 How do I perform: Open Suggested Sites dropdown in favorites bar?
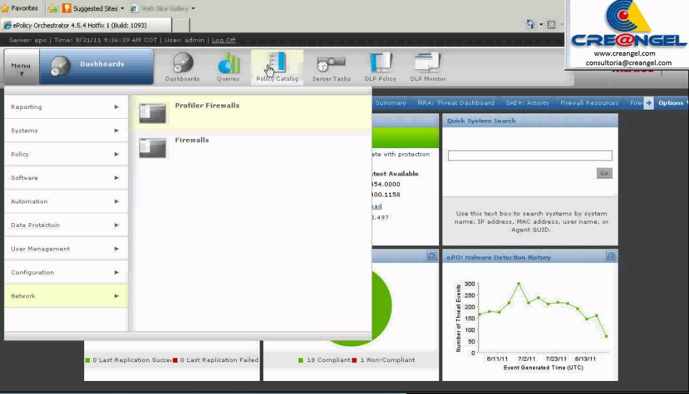93,8
